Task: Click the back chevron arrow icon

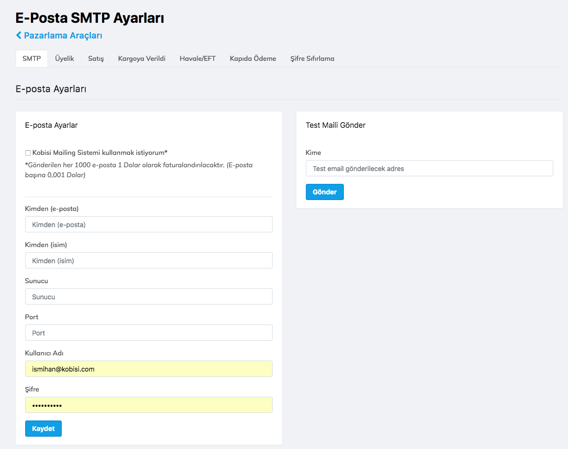Action: tap(19, 35)
